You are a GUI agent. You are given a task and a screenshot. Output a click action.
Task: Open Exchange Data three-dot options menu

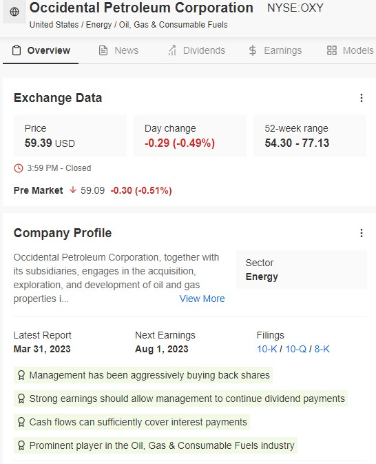tap(362, 98)
